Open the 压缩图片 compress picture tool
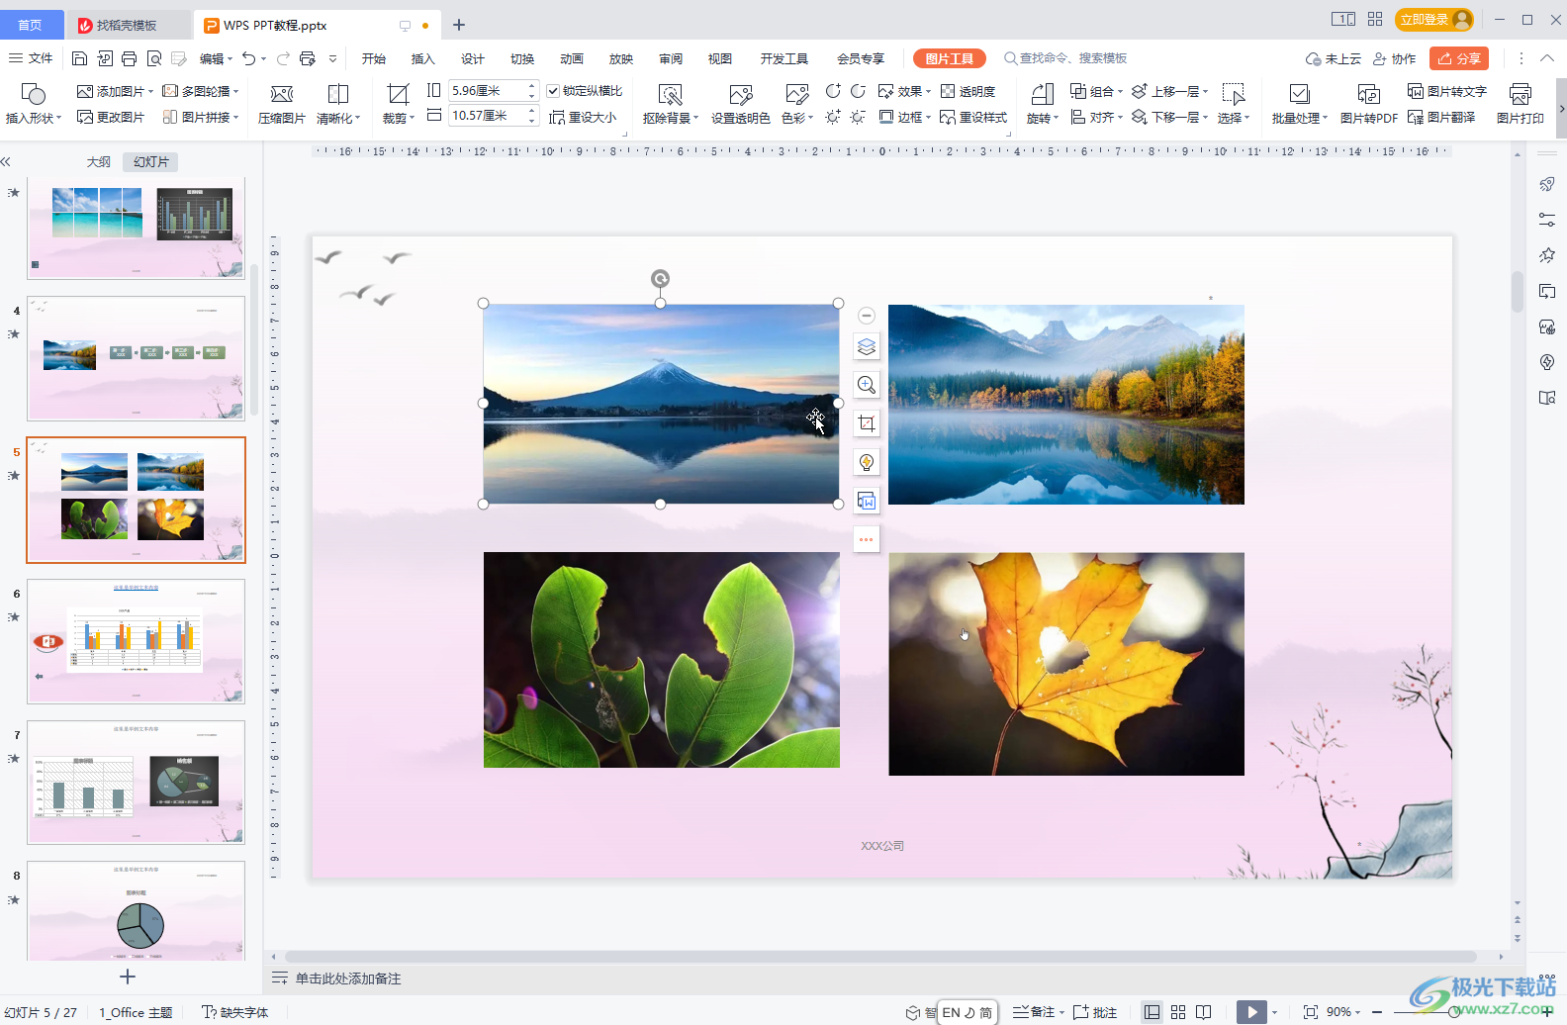Image resolution: width=1567 pixels, height=1025 pixels. pyautogui.click(x=282, y=104)
